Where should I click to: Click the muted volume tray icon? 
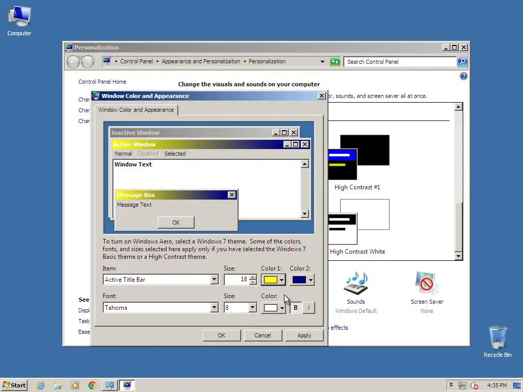click(x=474, y=386)
